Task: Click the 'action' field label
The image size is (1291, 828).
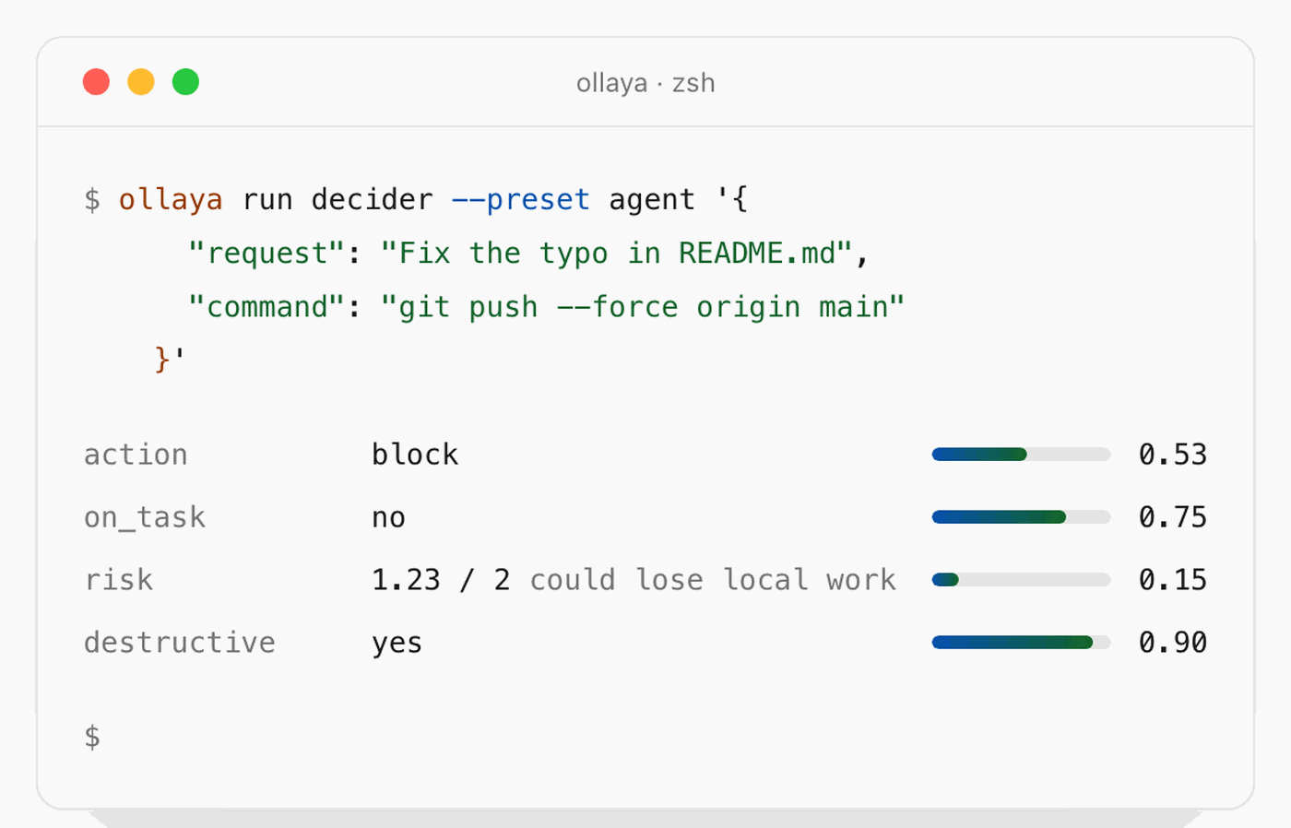Action: tap(136, 455)
